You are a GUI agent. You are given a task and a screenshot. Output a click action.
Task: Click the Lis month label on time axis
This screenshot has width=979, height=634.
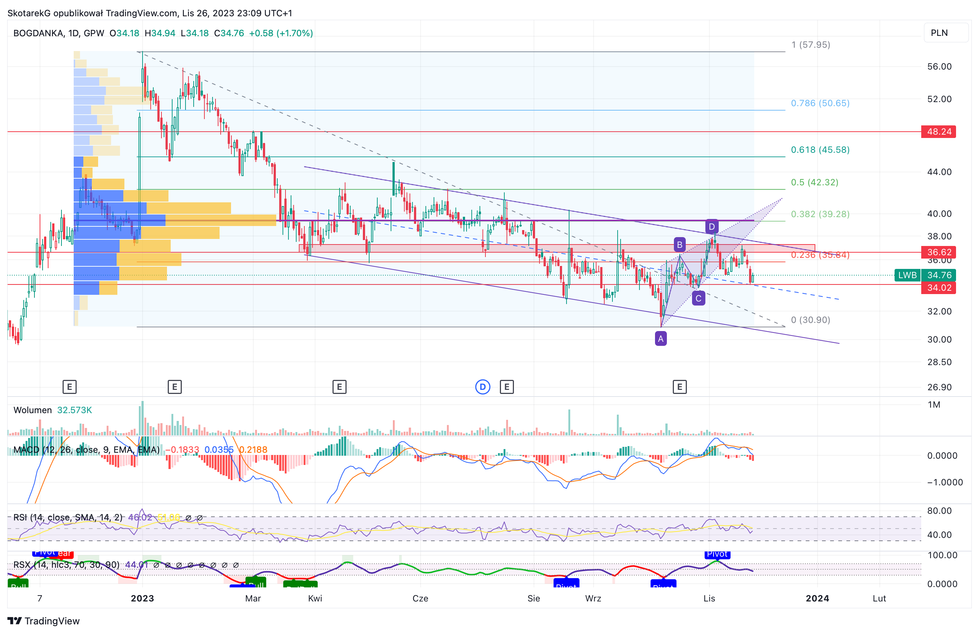tap(709, 598)
